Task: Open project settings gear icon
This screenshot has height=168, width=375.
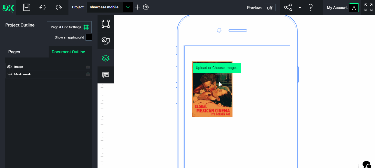Action: [x=146, y=7]
